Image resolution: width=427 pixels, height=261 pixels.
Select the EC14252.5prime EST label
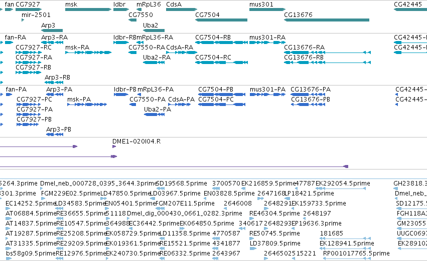31,204
